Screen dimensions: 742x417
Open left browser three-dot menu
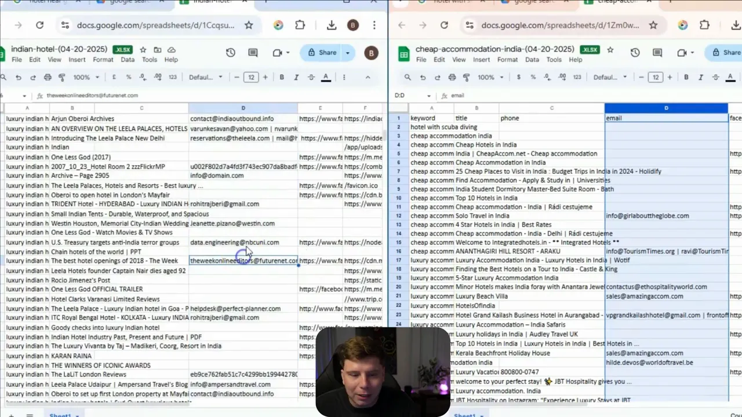tap(375, 25)
